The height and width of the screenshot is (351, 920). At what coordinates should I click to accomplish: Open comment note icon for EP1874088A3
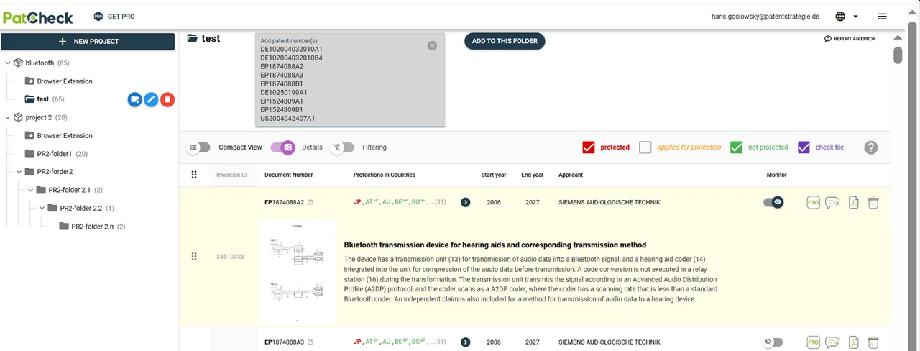tap(832, 342)
